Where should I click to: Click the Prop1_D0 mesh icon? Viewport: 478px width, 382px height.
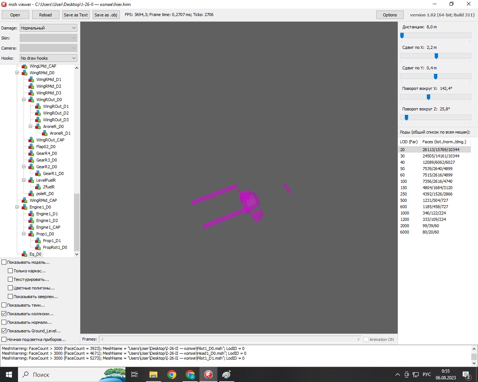31,234
